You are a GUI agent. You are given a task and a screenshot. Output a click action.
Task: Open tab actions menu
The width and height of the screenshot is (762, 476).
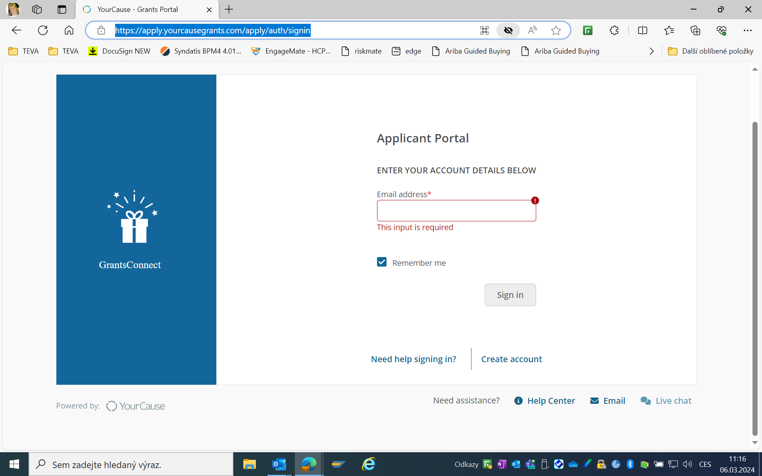(62, 10)
